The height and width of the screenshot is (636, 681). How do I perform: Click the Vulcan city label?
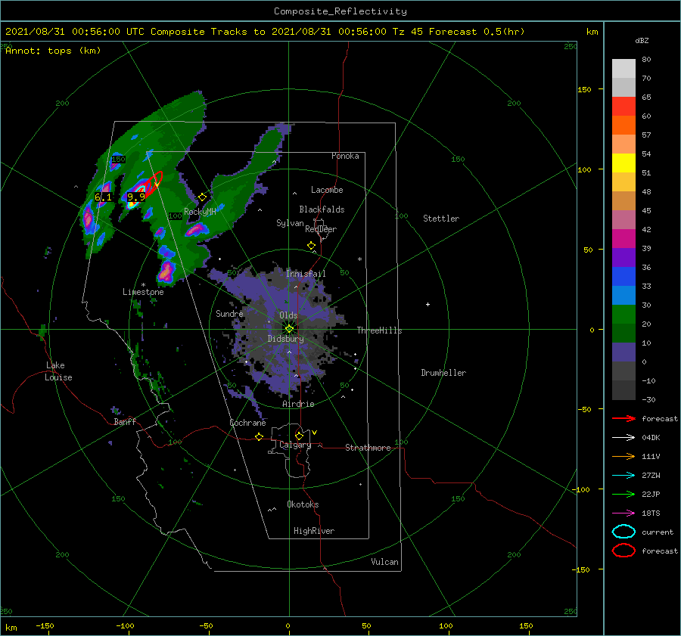384,562
